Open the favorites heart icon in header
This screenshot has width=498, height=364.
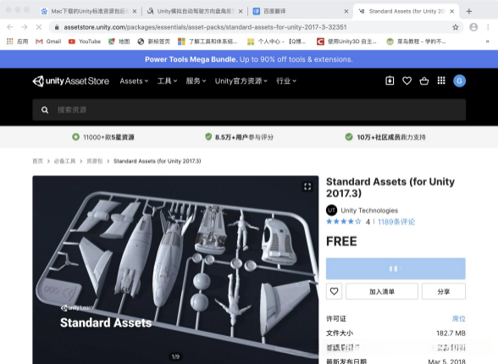[407, 81]
